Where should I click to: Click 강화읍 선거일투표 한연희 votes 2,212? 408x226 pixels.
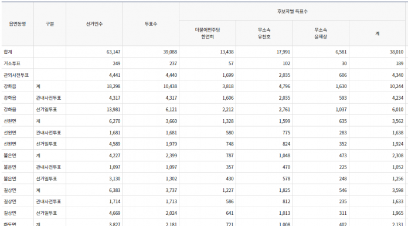coord(228,110)
